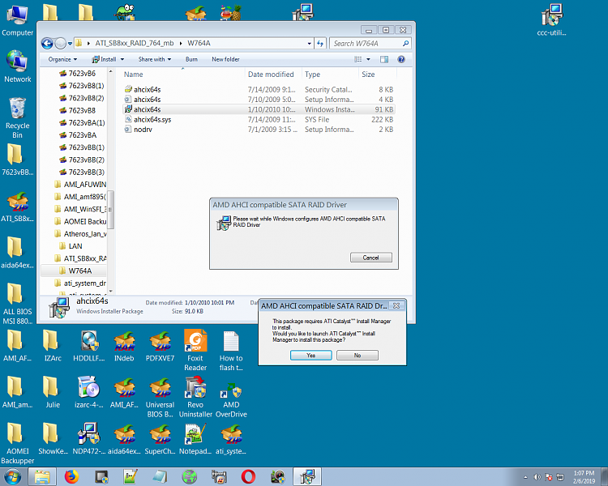Click the Burn toolbar item

coord(191,59)
